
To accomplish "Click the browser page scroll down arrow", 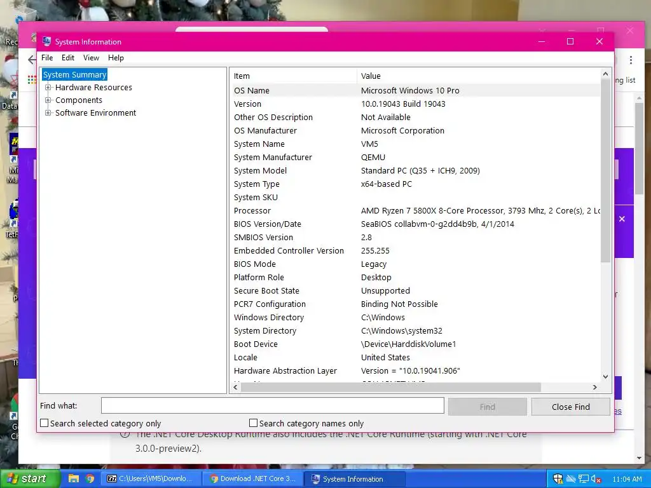I will (639, 458).
